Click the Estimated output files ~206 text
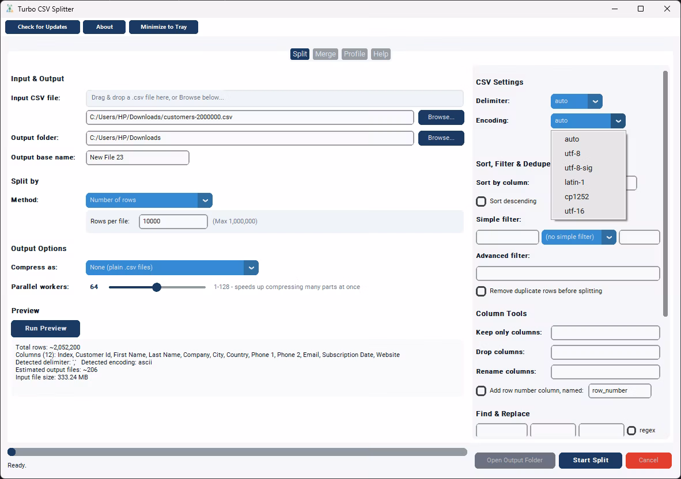 56,370
